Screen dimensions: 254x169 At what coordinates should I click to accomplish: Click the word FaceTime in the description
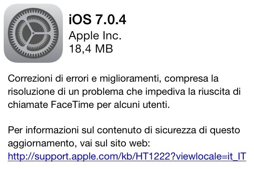pyautogui.click(x=72, y=105)
